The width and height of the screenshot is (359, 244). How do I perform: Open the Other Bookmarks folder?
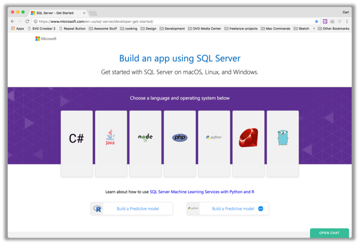(x=333, y=29)
